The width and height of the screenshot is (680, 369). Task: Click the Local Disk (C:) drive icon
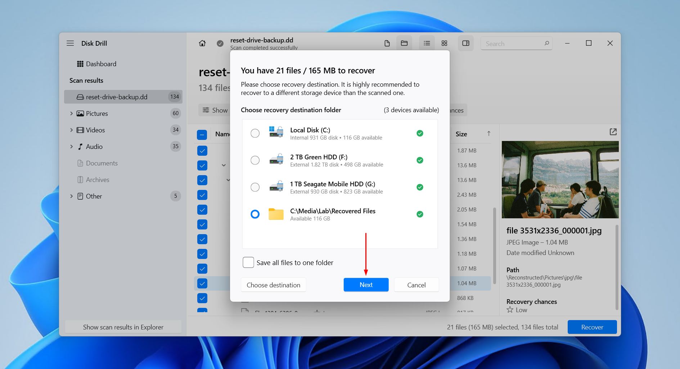[x=276, y=132]
